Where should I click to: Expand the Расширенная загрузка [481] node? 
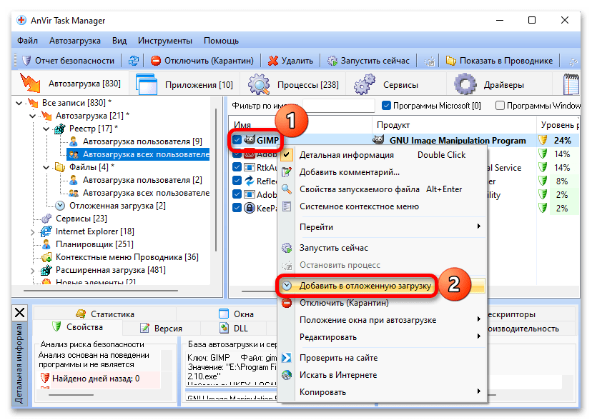[33, 270]
